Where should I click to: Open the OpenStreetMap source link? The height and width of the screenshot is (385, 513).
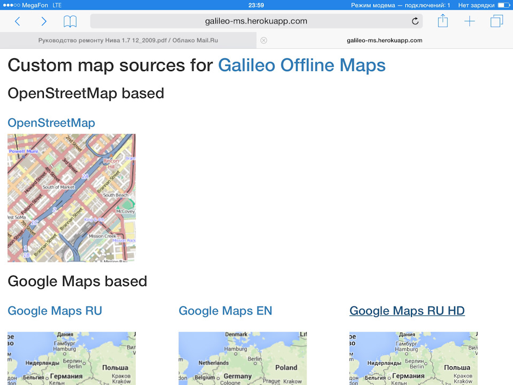[x=51, y=123]
